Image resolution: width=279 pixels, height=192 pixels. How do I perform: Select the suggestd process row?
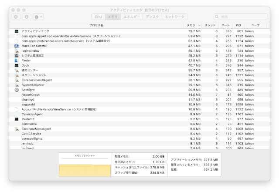(139, 104)
